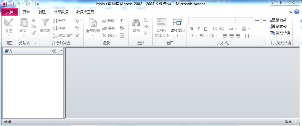Viewport: 302px width, 126px height.
Task: Click the Redo arrow in quick access toolbar
Action: [28, 4]
